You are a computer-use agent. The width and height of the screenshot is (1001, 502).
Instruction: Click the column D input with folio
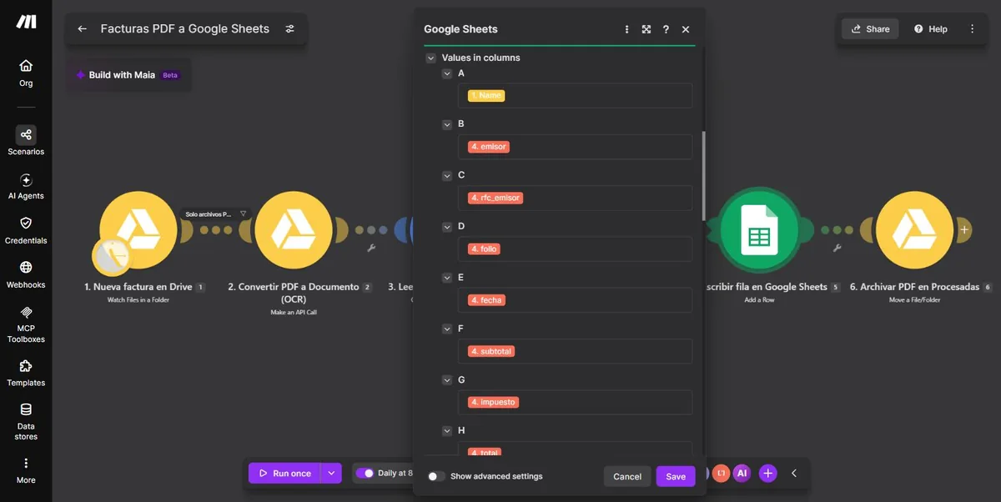[x=576, y=248]
